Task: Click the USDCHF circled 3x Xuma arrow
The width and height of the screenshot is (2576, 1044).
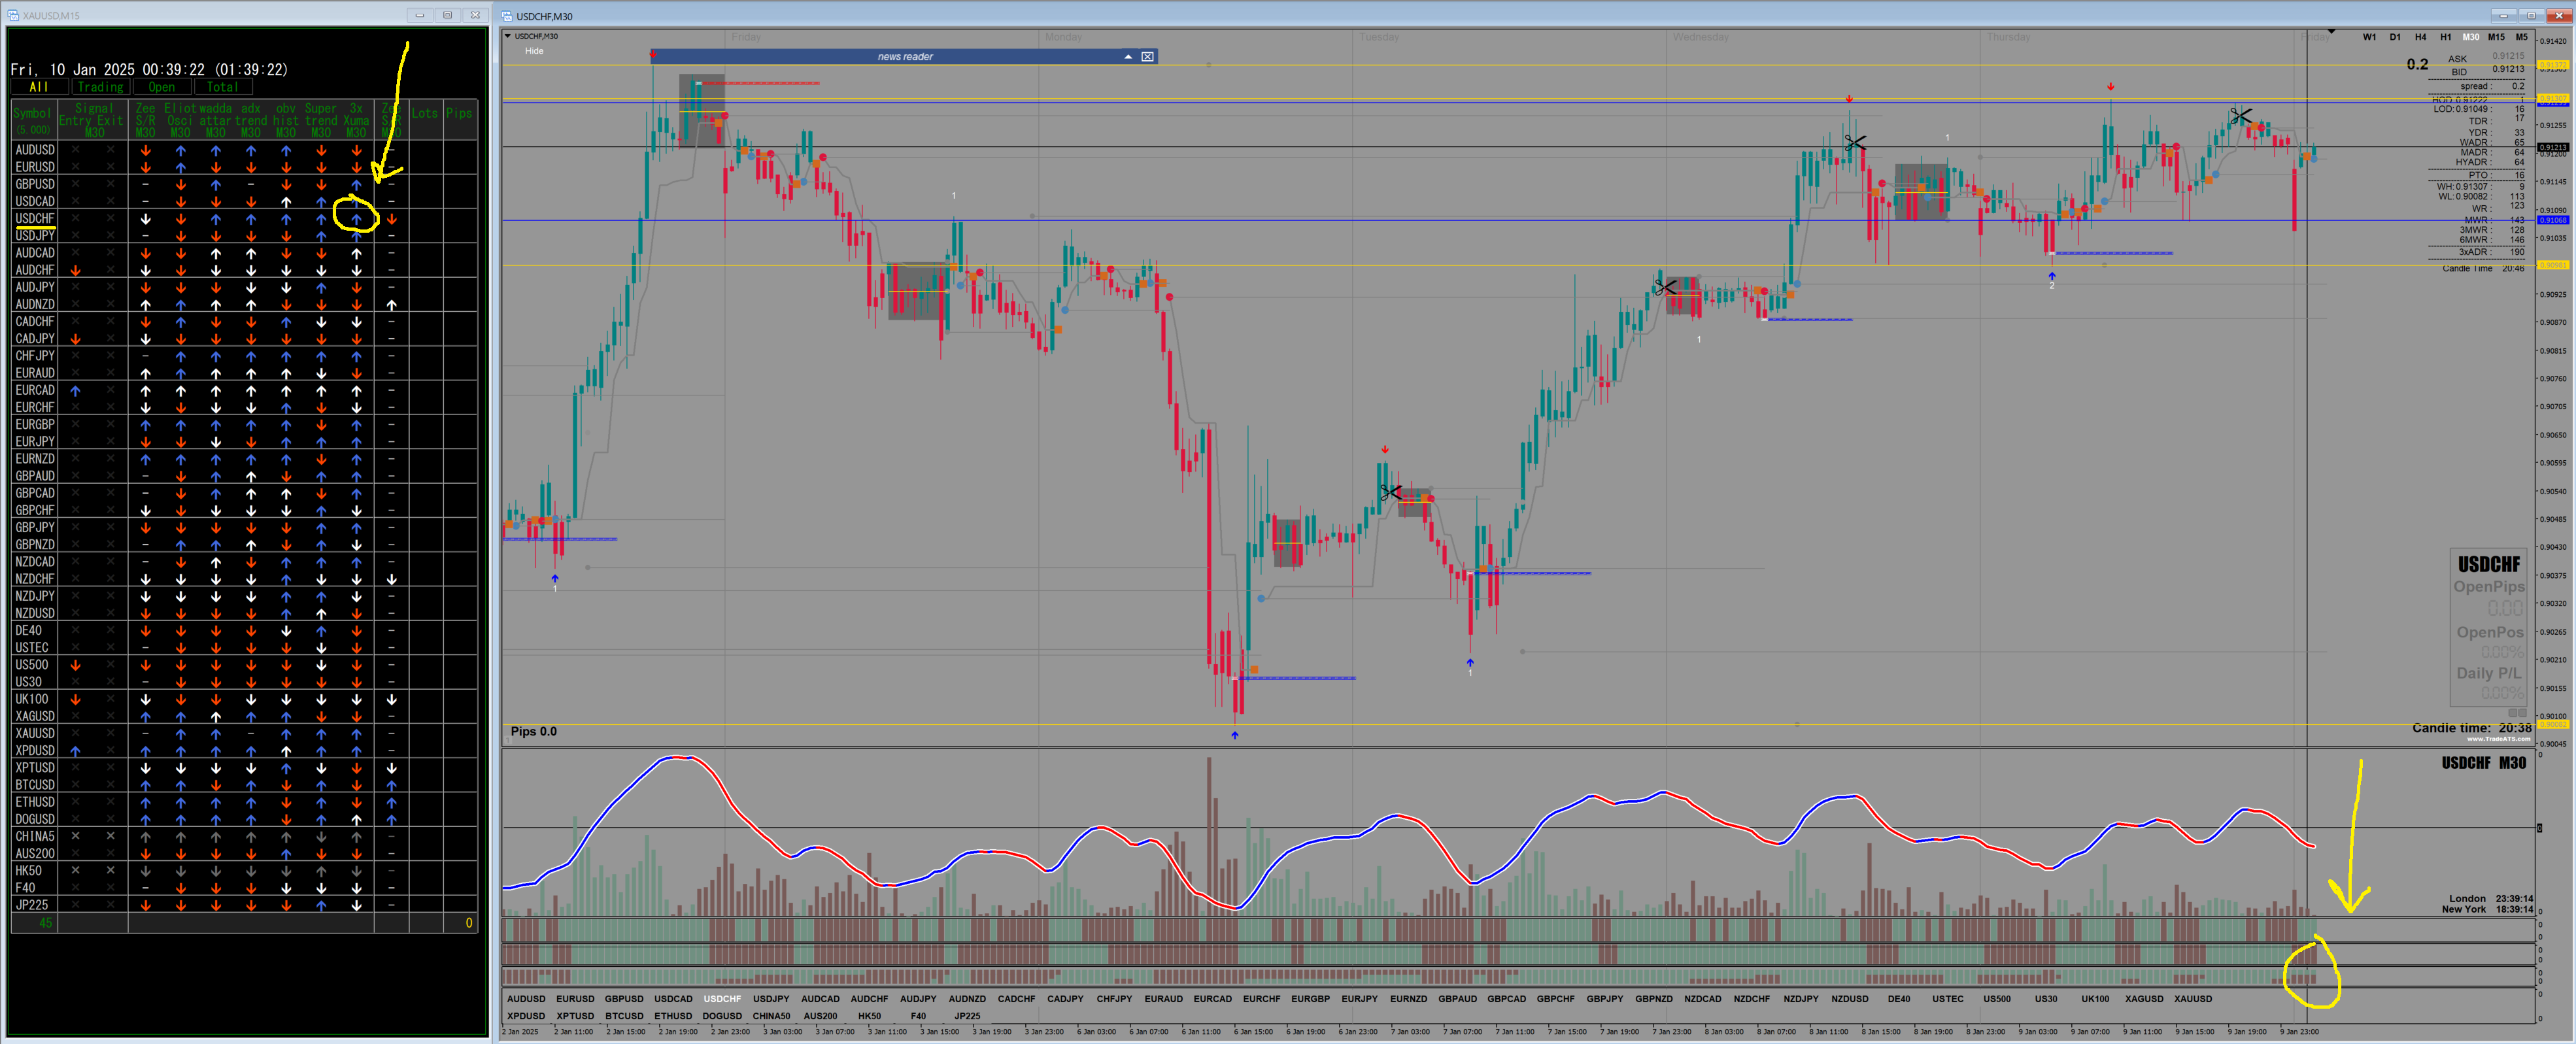Action: coord(356,219)
